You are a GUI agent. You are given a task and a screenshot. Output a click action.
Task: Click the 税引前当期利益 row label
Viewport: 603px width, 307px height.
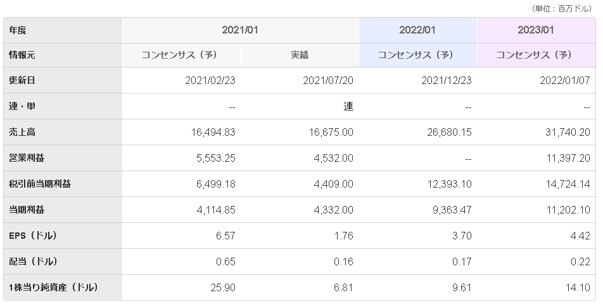click(39, 184)
